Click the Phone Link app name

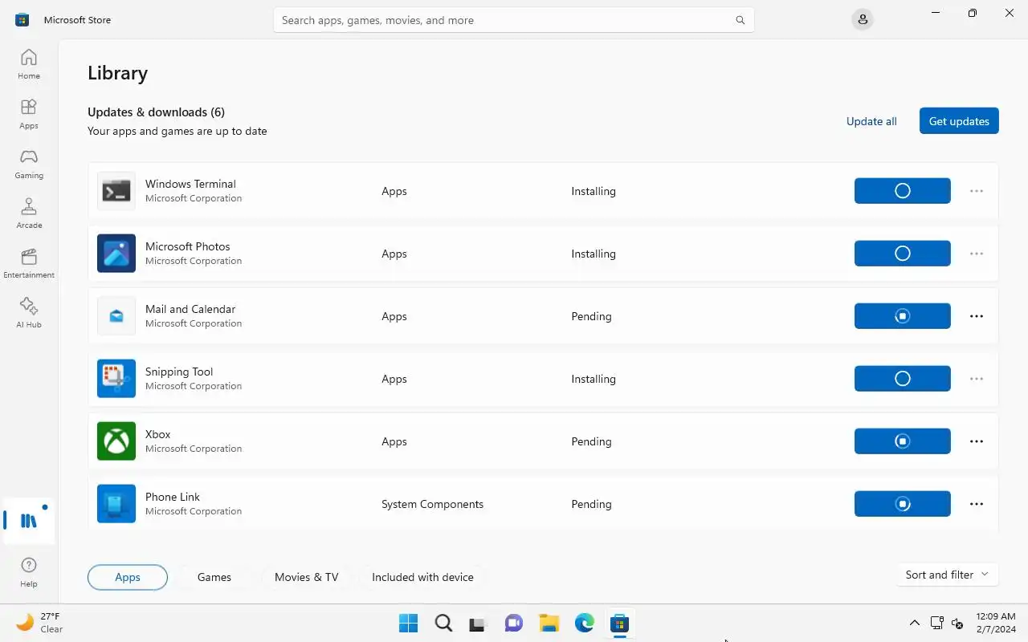pyautogui.click(x=173, y=497)
